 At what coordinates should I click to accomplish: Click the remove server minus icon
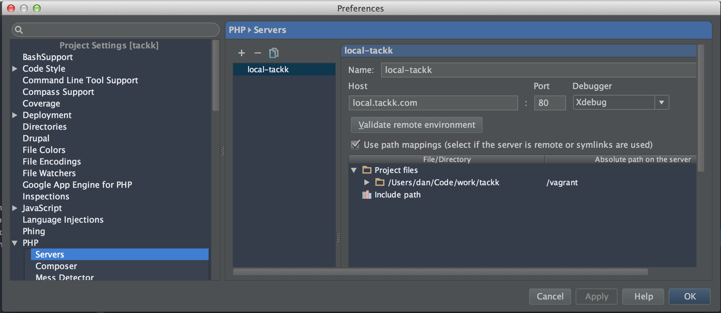(257, 53)
